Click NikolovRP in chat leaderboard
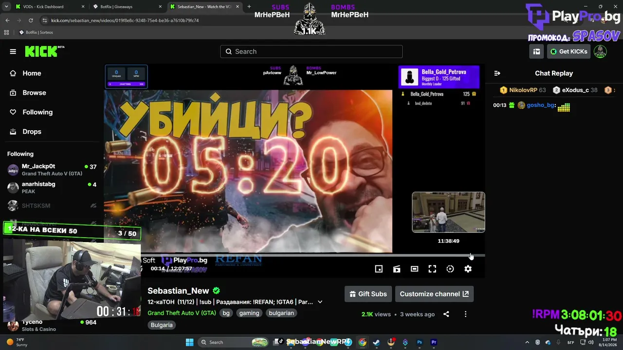The image size is (623, 350). click(523, 90)
